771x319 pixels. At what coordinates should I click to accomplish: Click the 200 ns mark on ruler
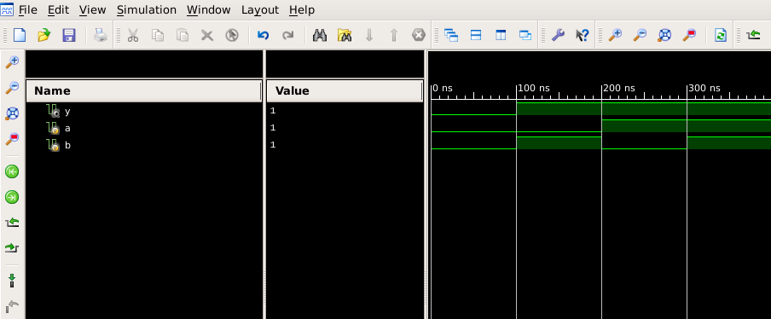pyautogui.click(x=619, y=89)
